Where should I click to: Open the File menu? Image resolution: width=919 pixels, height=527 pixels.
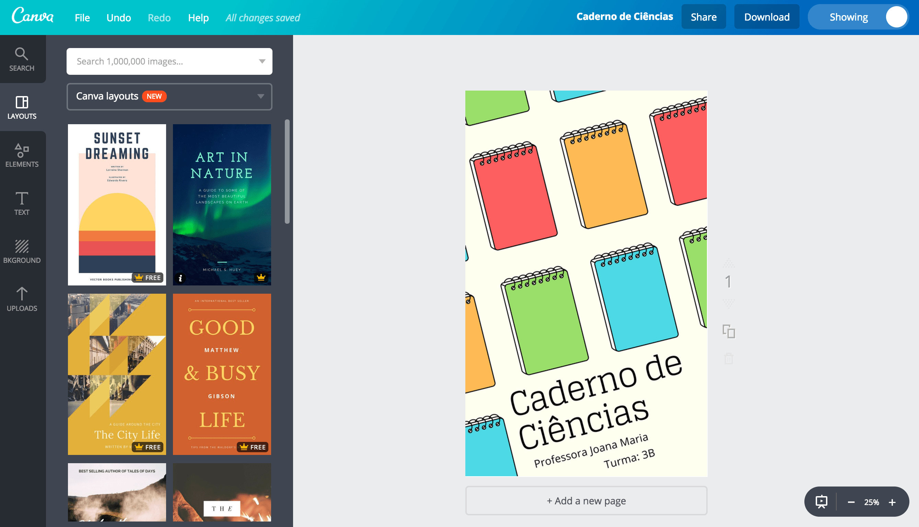(x=82, y=17)
